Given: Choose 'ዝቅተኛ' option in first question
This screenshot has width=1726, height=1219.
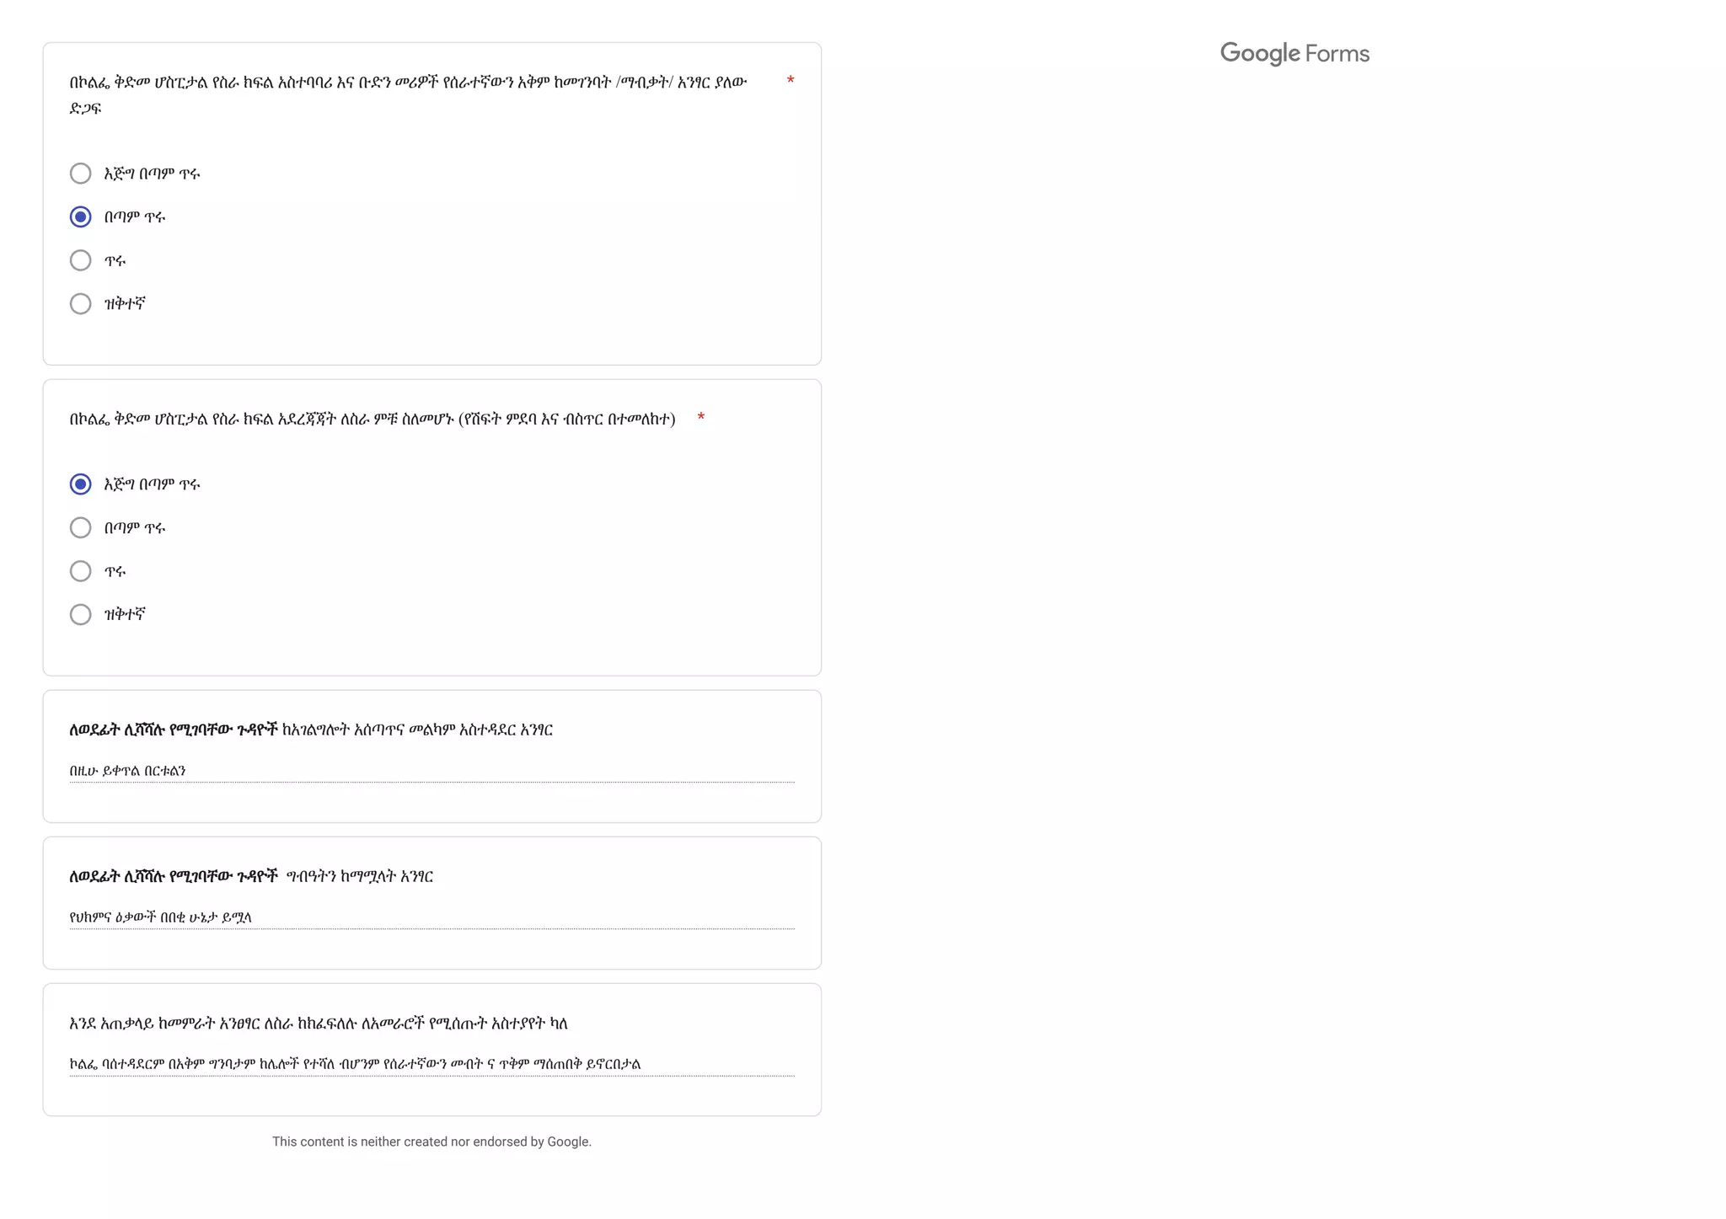Looking at the screenshot, I should tap(80, 303).
